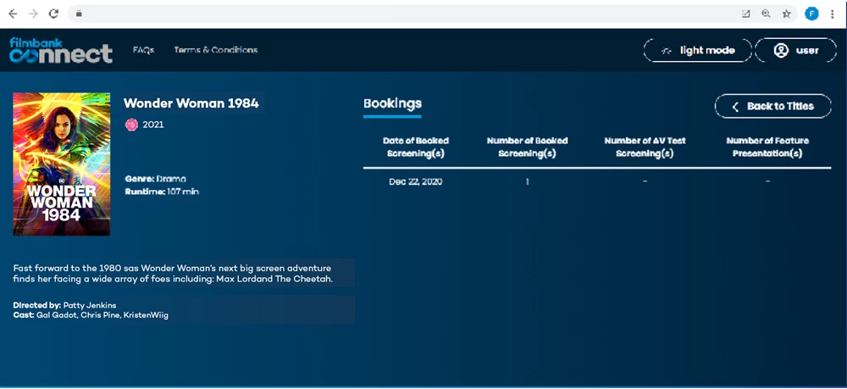847x389 pixels.
Task: Click the pink rating badge beside 2021
Action: [x=131, y=125]
